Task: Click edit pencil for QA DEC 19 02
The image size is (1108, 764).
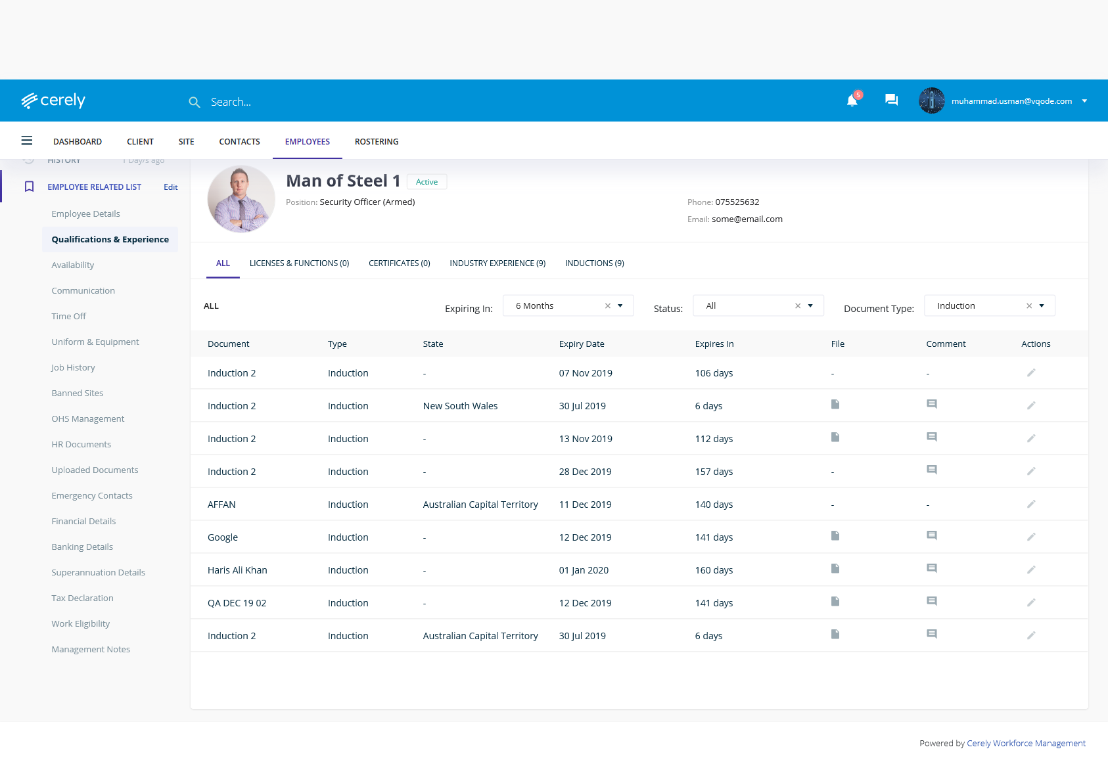Action: [x=1031, y=602]
